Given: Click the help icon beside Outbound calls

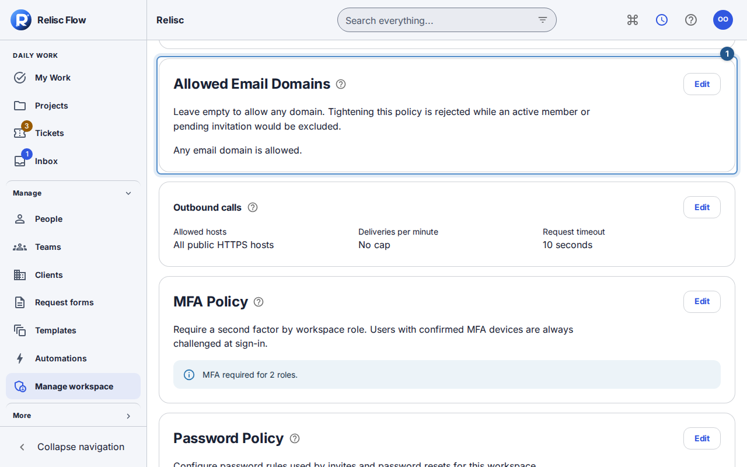Looking at the screenshot, I should [x=253, y=207].
